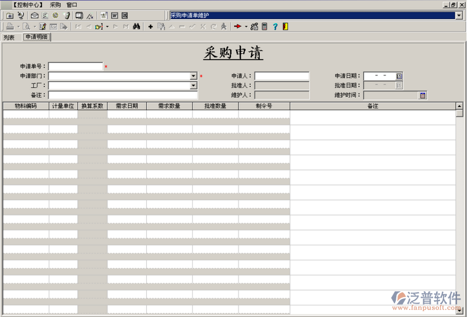The image size is (467, 317).
Task: Click the edit notepad-with-pencil icon
Action: coord(43,27)
